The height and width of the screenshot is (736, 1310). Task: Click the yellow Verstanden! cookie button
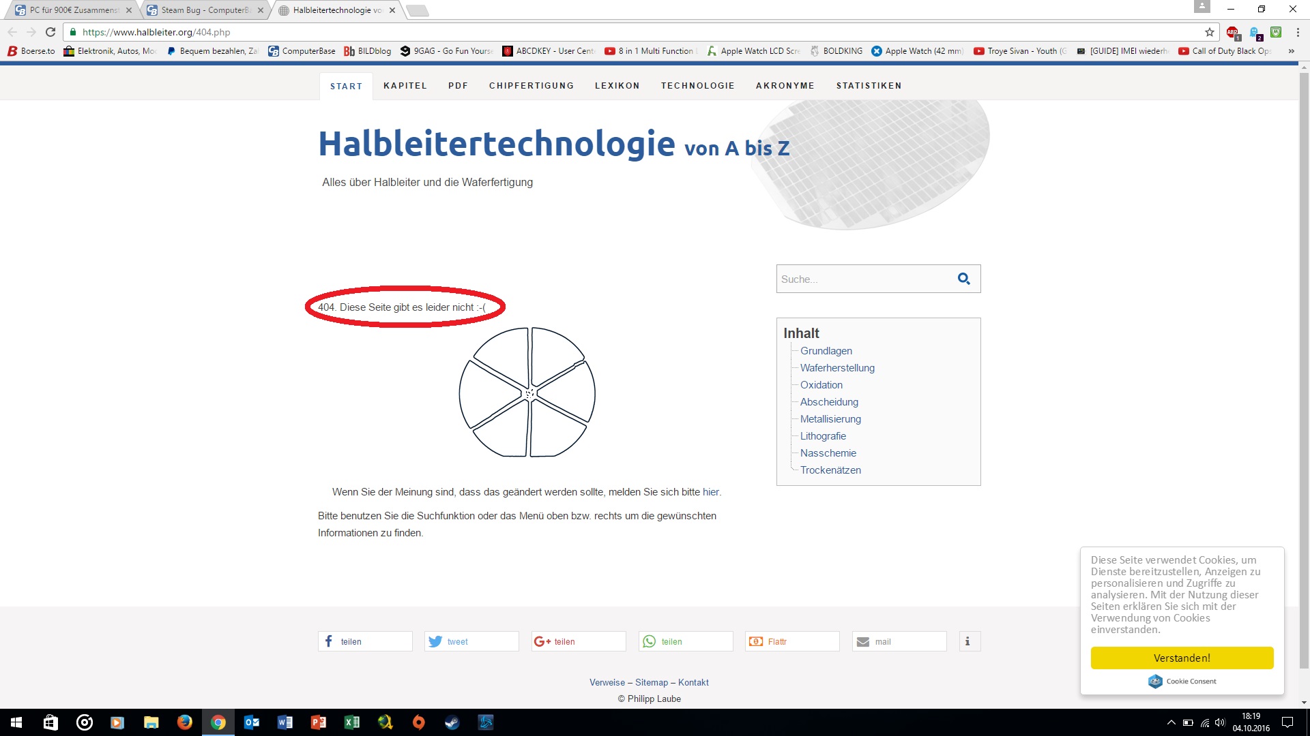(1181, 658)
